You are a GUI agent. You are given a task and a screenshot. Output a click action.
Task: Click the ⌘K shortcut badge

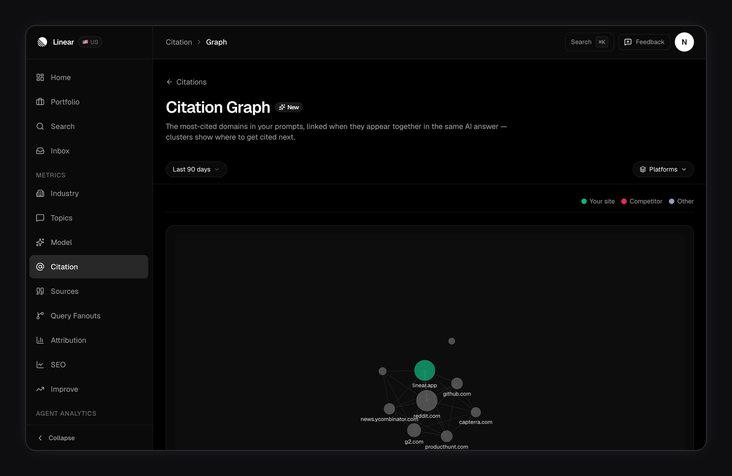tap(602, 42)
